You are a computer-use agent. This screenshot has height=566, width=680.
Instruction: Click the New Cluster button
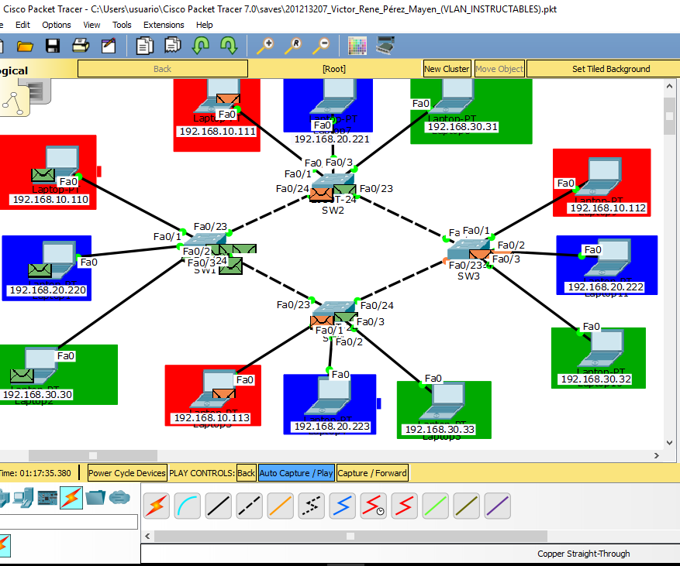(447, 69)
